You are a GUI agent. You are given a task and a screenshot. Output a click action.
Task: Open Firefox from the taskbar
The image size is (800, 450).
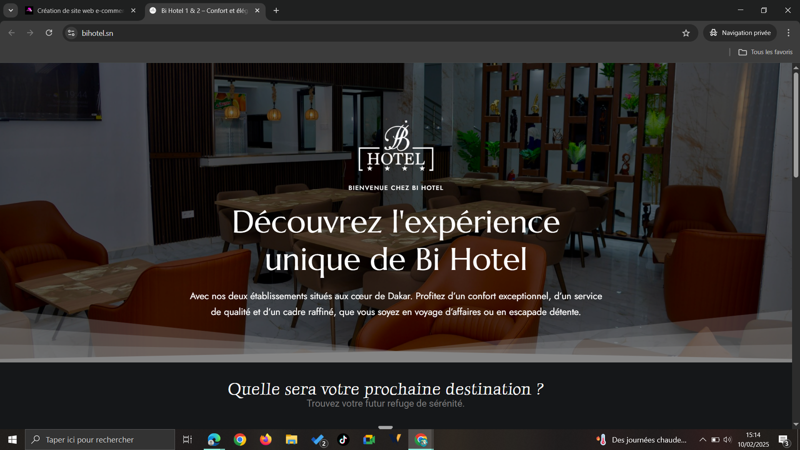point(265,439)
